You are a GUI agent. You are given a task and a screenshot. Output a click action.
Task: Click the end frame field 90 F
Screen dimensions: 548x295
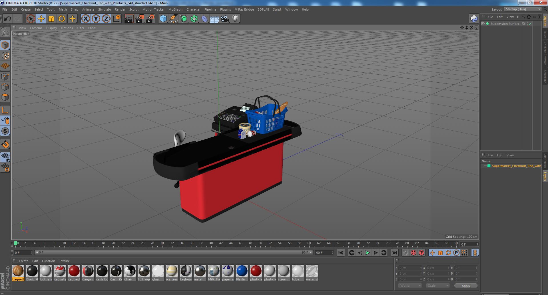click(x=324, y=253)
